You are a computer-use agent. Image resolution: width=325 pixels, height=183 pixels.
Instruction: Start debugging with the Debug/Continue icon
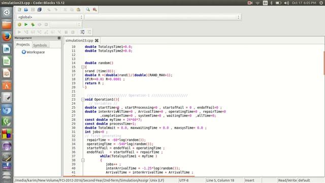coord(19,32)
